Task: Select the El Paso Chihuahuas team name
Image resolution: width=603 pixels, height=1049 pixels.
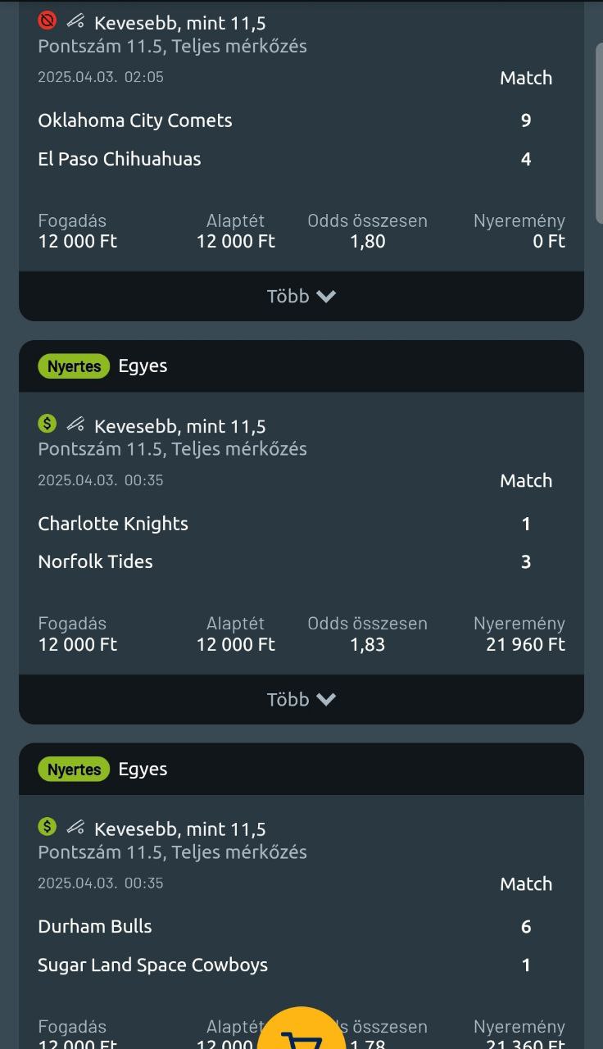Action: coord(120,159)
